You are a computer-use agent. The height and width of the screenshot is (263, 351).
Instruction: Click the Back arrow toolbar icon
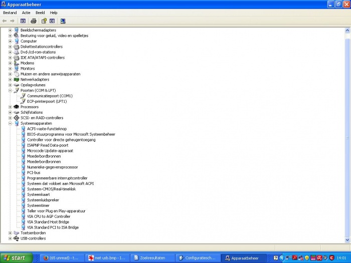coord(5,21)
